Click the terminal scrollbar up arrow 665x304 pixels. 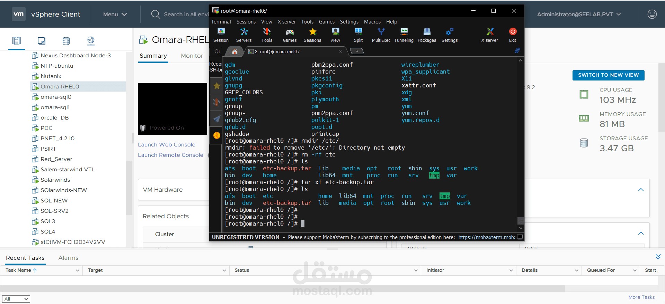click(521, 60)
